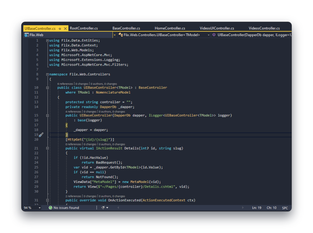Click the 'return BadRequest();' statement

point(102,162)
